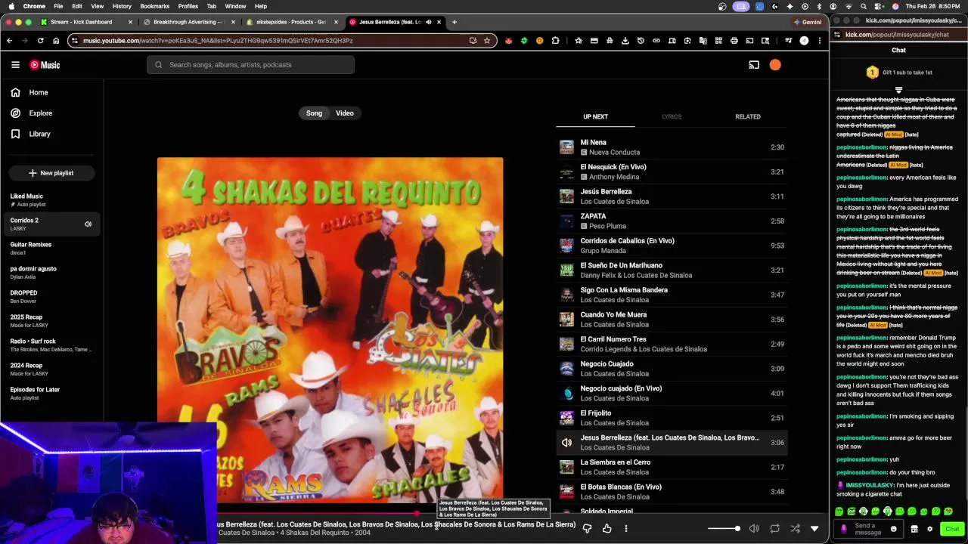Go back in Chrome
This screenshot has height=544, width=968.
(9, 41)
